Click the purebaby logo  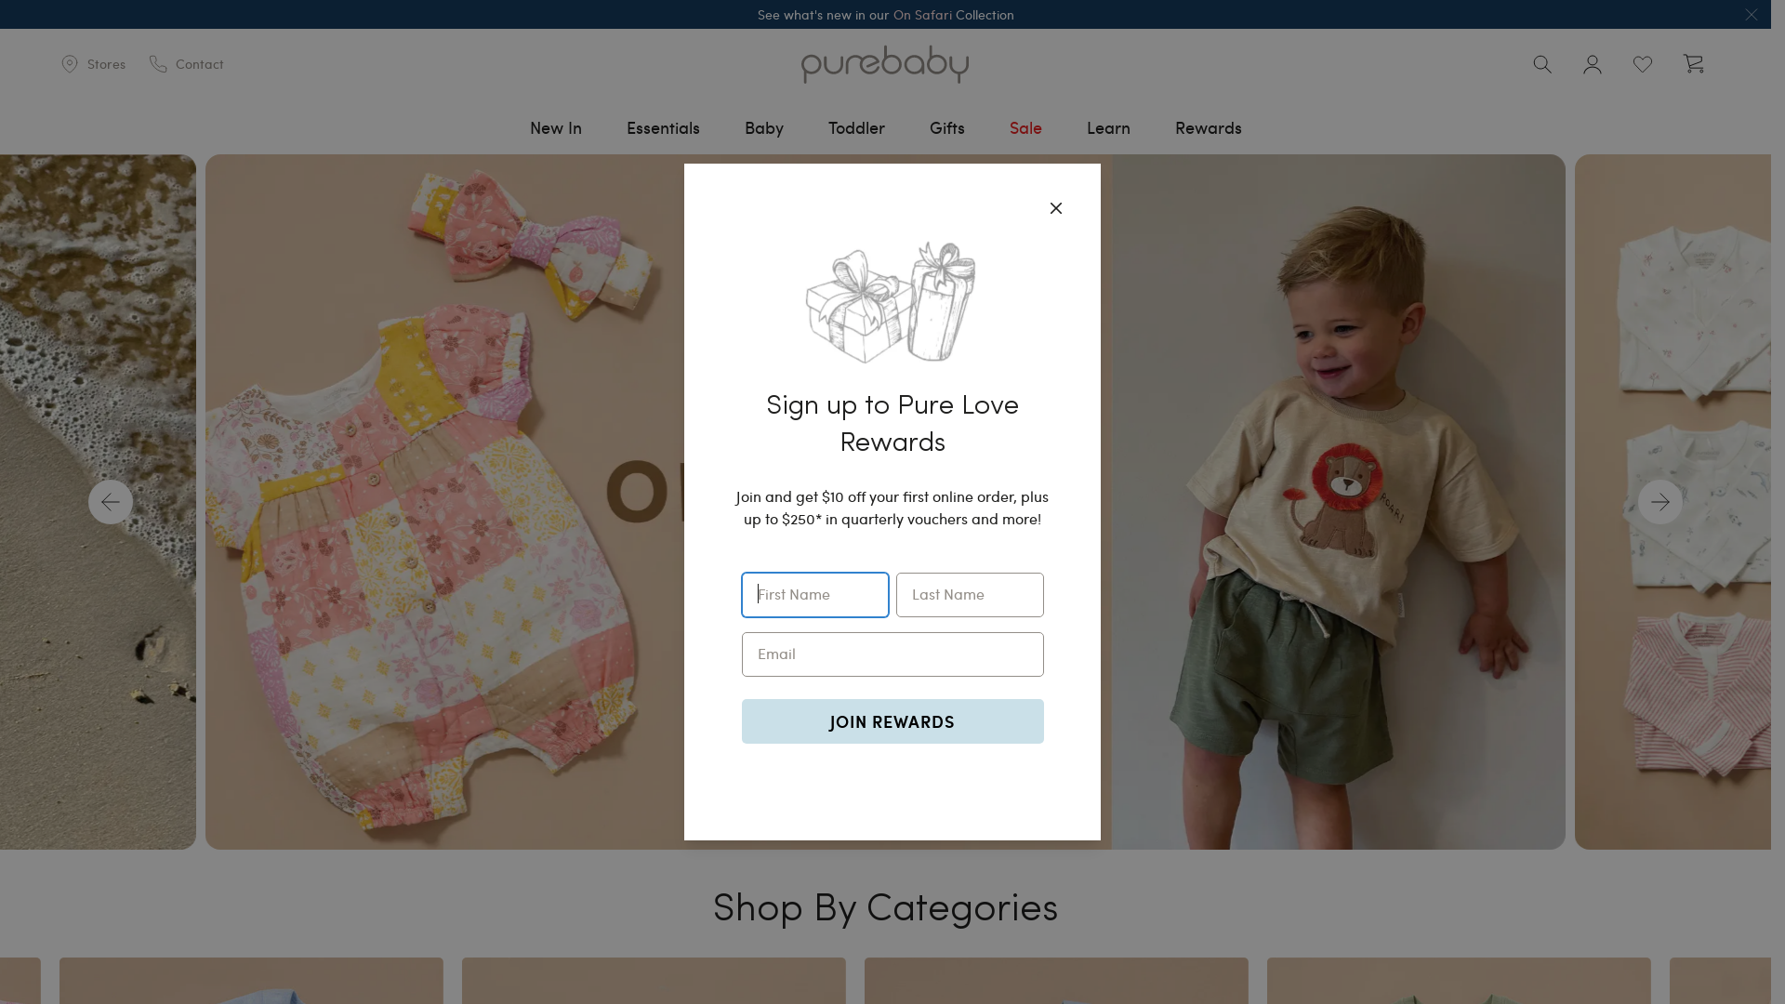(885, 64)
